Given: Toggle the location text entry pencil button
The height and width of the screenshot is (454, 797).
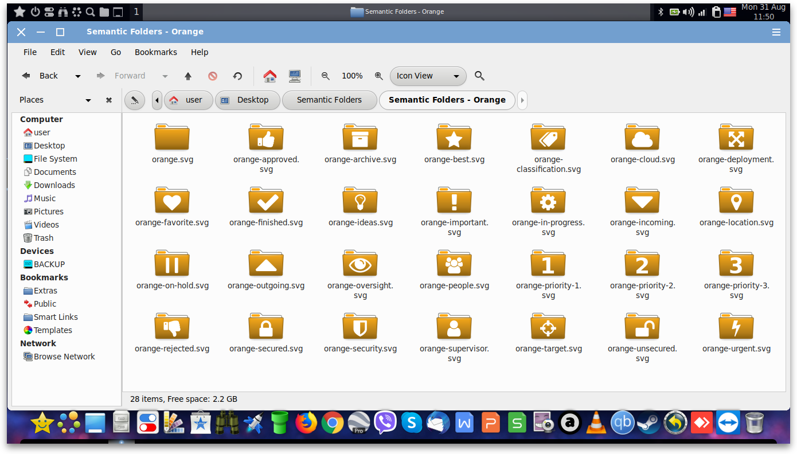Looking at the screenshot, I should [x=134, y=100].
